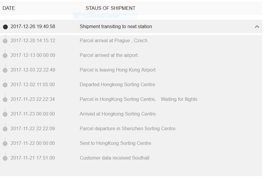Click 'Parcel arrived at the airport.' status

pyautogui.click(x=109, y=55)
